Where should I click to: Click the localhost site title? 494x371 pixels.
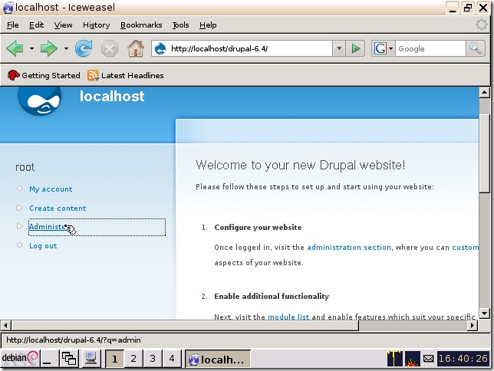(x=112, y=96)
